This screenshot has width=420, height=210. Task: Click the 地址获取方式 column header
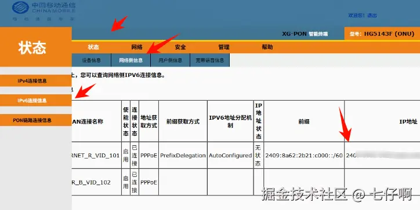[x=149, y=121]
